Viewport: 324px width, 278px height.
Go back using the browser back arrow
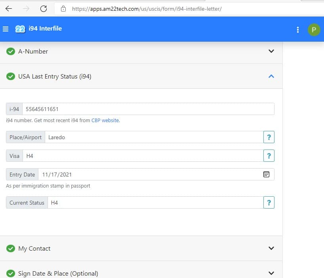pos(9,9)
